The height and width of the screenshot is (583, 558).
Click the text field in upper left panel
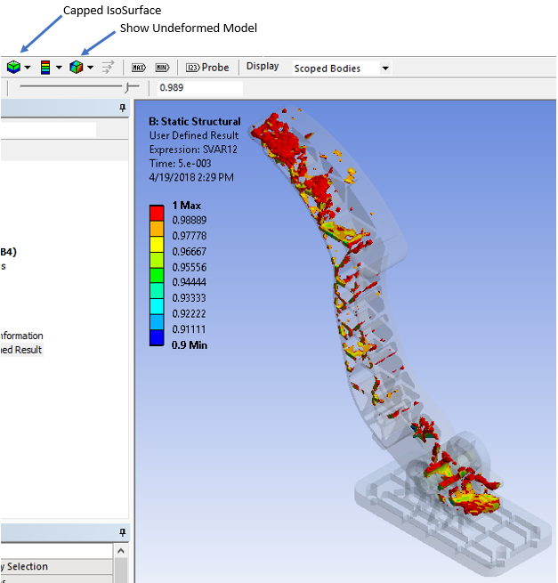tap(48, 130)
